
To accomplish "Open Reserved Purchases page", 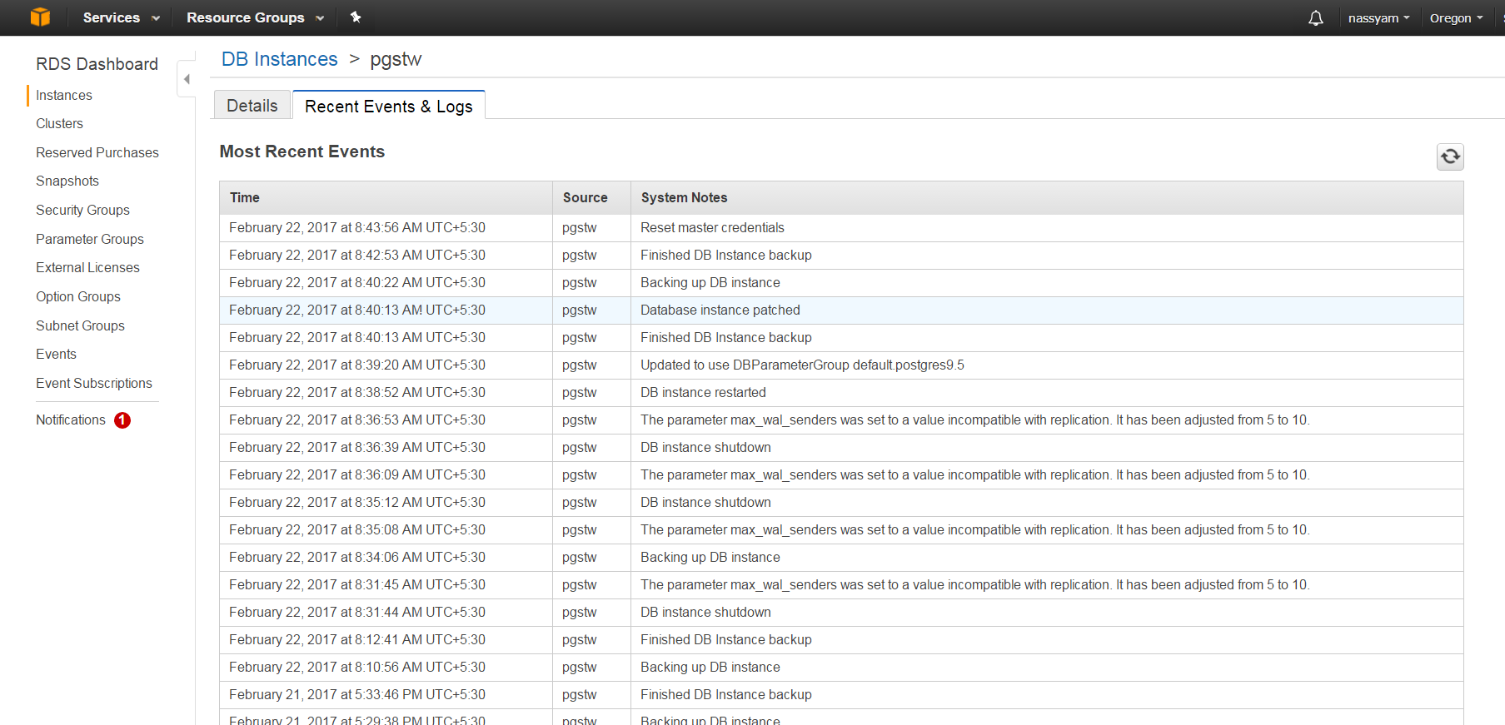I will coord(97,152).
